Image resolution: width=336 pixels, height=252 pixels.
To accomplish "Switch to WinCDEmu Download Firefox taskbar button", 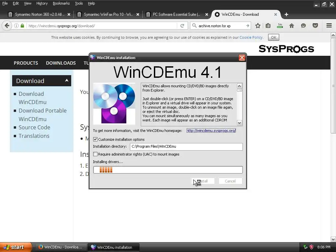I will pos(61,247).
